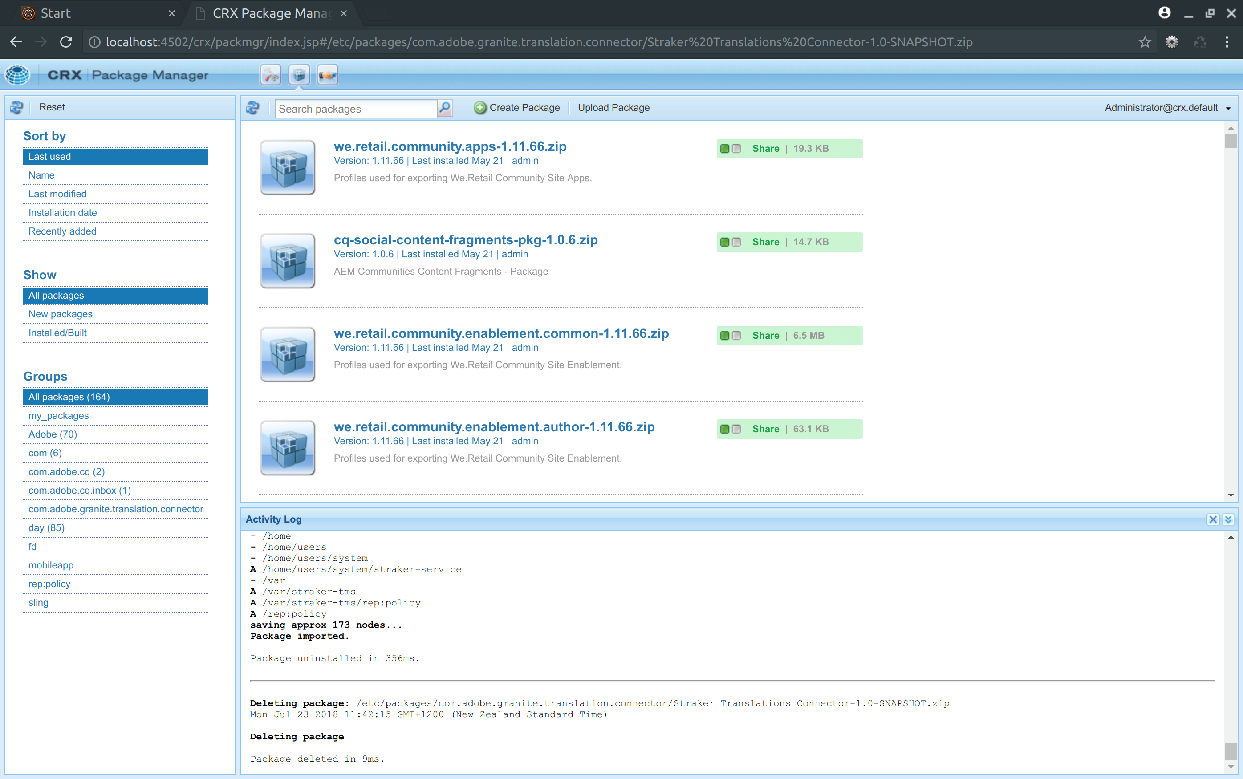Image resolution: width=1243 pixels, height=779 pixels.
Task: Click package icon for we.retail.community.apps
Action: coord(288,167)
